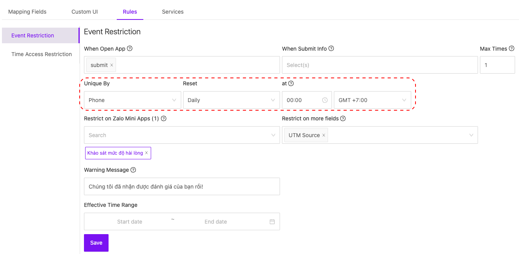The image size is (519, 254).
Task: Click help icon next to 'at' label
Action: point(291,83)
